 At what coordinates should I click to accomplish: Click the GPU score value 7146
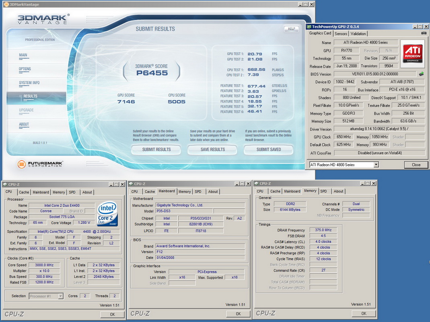coord(126,101)
